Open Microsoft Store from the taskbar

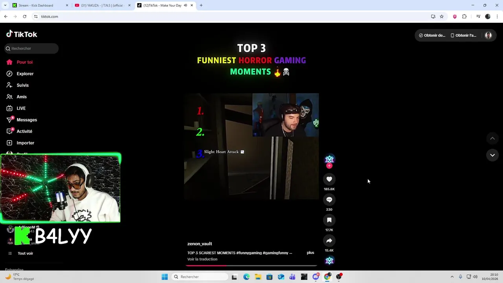click(x=269, y=277)
